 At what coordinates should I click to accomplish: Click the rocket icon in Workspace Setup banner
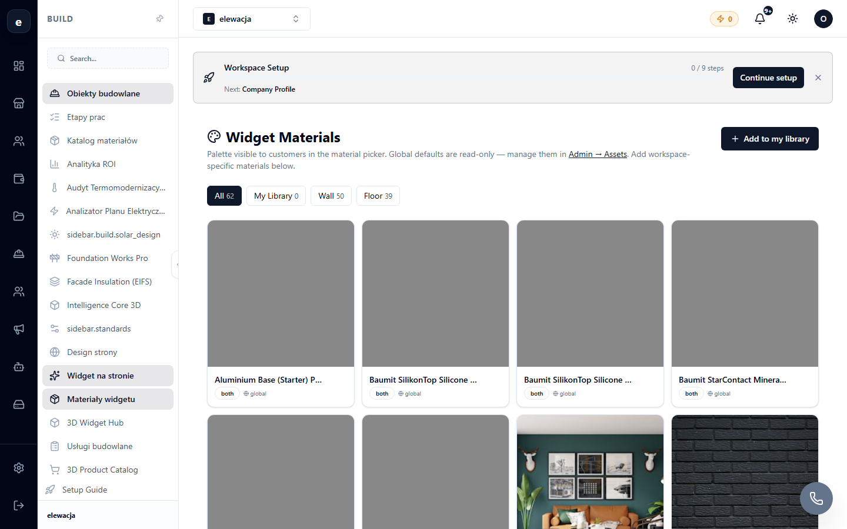pos(209,78)
